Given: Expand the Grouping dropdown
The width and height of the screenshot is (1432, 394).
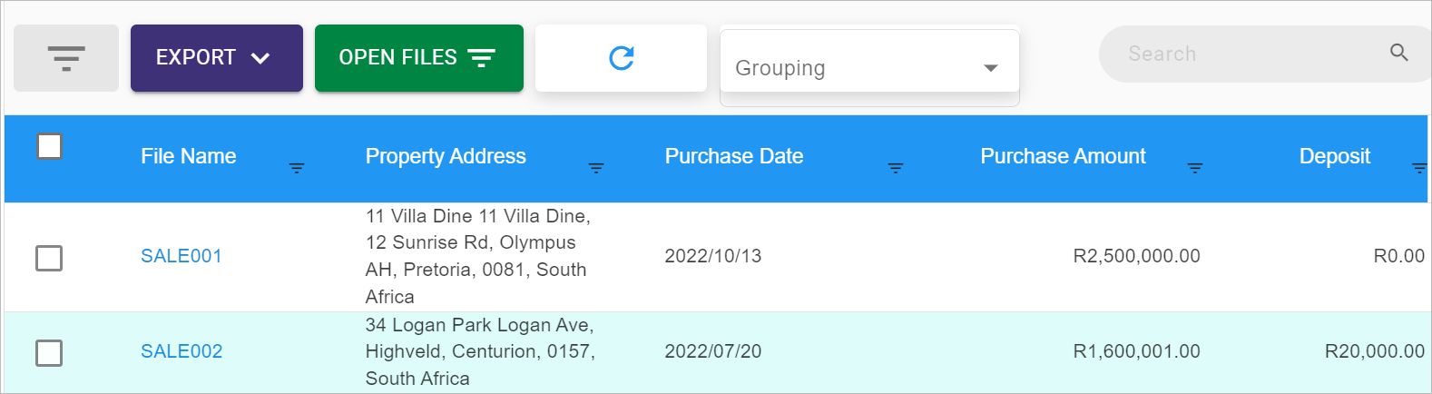Looking at the screenshot, I should click(x=869, y=67).
